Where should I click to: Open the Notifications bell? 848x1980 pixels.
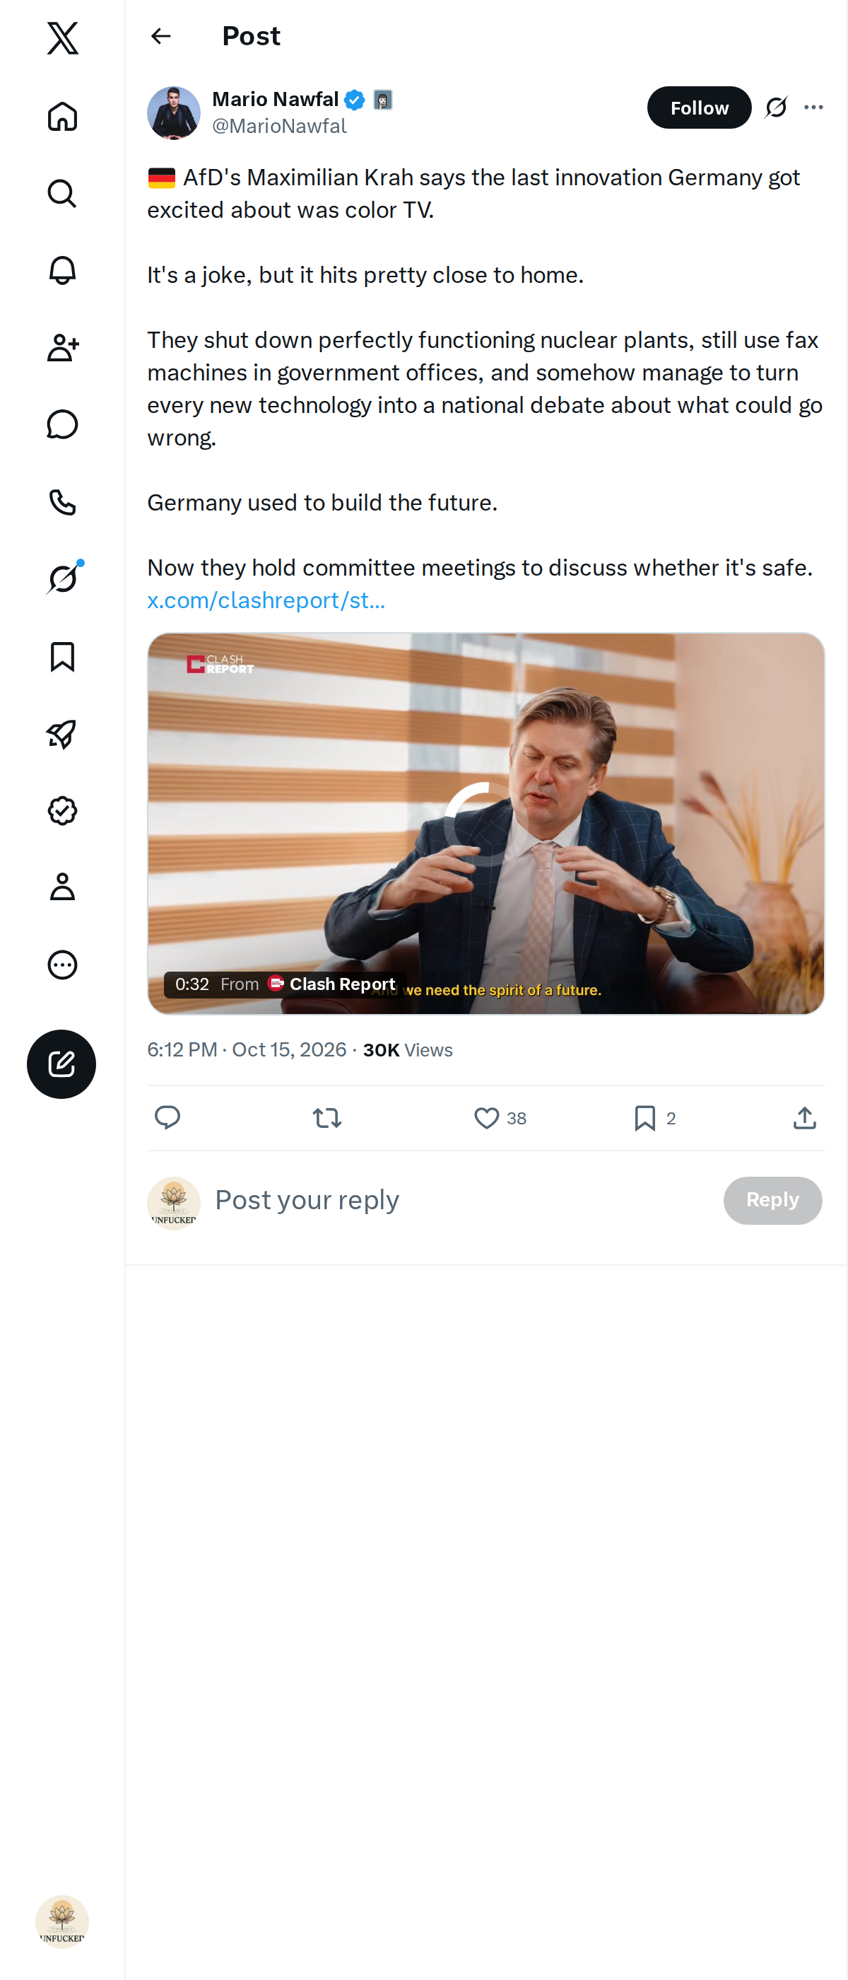[x=62, y=271]
